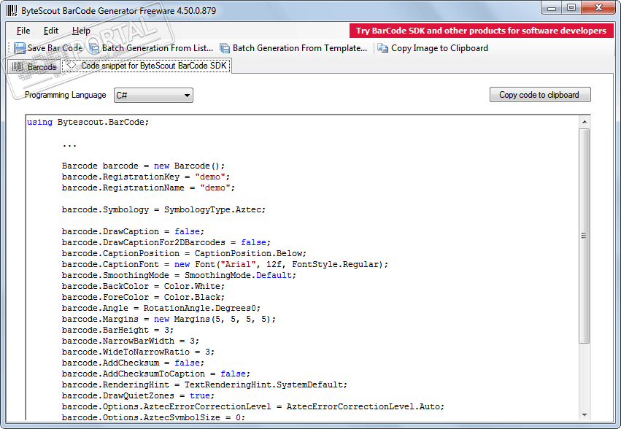Viewport: 621px width, 429px height.
Task: Click the 'Barcode barcode = new Barcode();' line
Action: pos(143,166)
